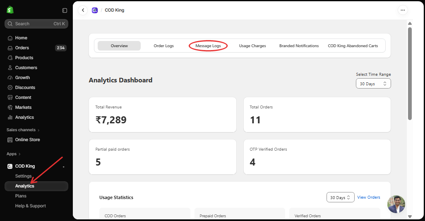Image resolution: width=425 pixels, height=221 pixels.
Task: Click the Orders 234 count badge
Action: click(61, 48)
